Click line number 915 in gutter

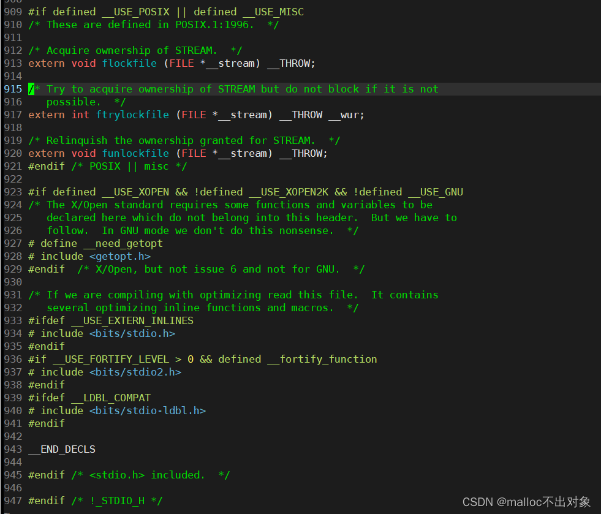[13, 89]
